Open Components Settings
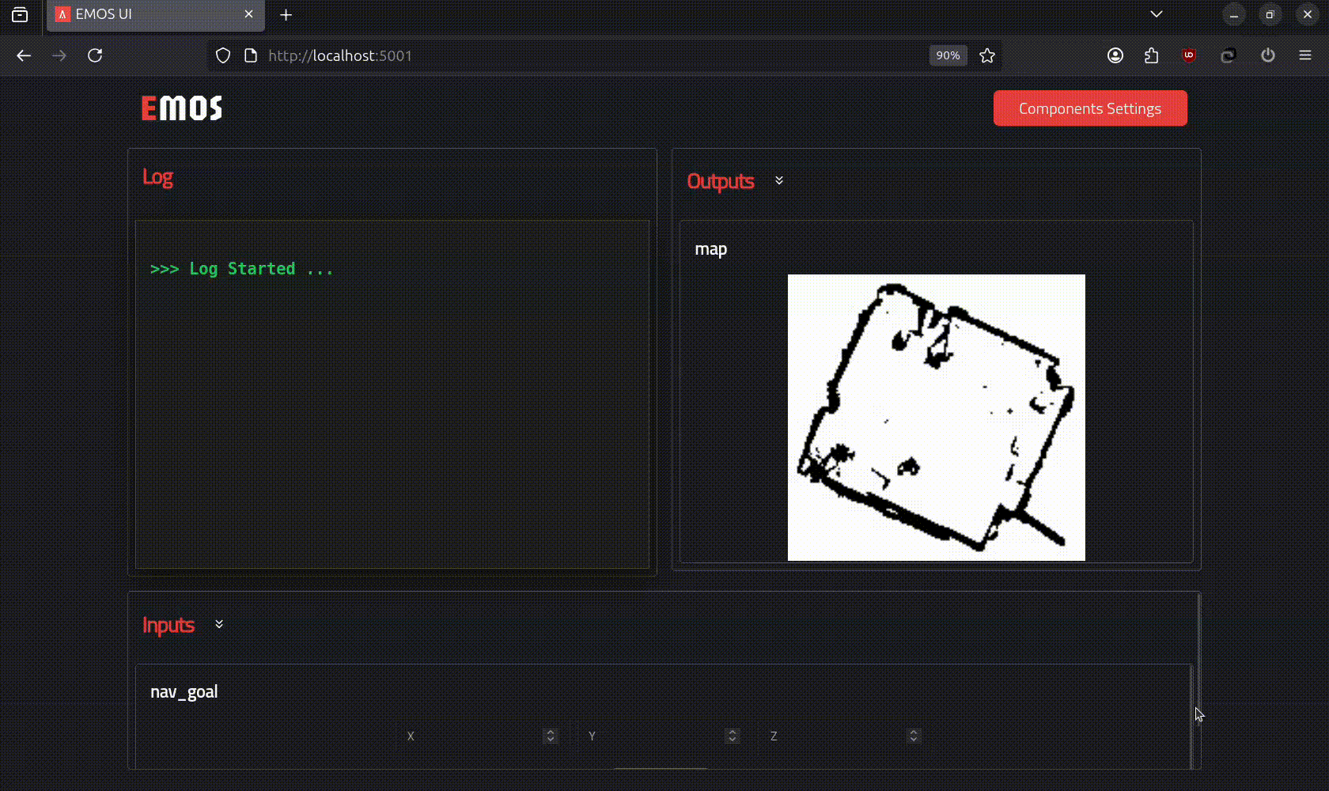1329x791 pixels. pyautogui.click(x=1090, y=108)
